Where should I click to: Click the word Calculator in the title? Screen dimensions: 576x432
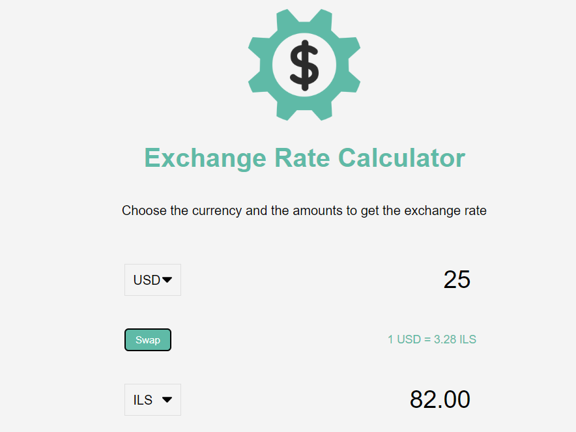401,158
